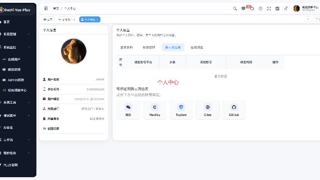The image size is (320, 180).
Task: Open 任务调度中心 in the sidebar
Action: pyautogui.click(x=16, y=90)
